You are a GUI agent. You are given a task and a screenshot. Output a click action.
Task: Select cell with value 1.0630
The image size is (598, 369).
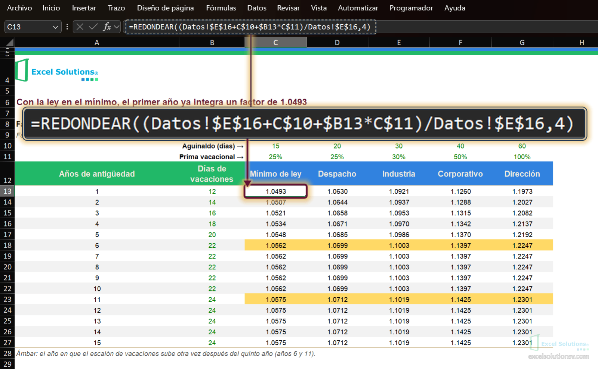(337, 191)
